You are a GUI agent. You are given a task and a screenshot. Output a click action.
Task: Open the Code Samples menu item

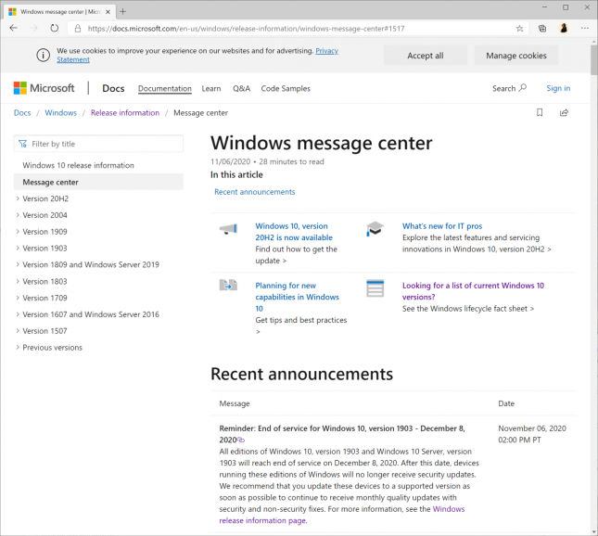286,88
